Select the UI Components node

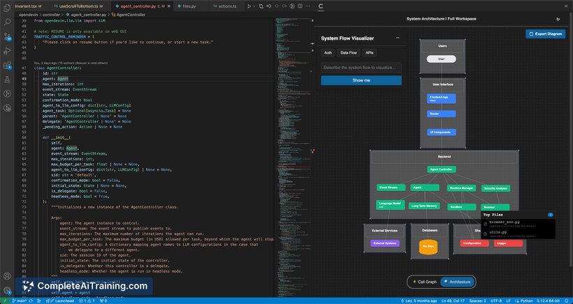[x=441, y=132]
